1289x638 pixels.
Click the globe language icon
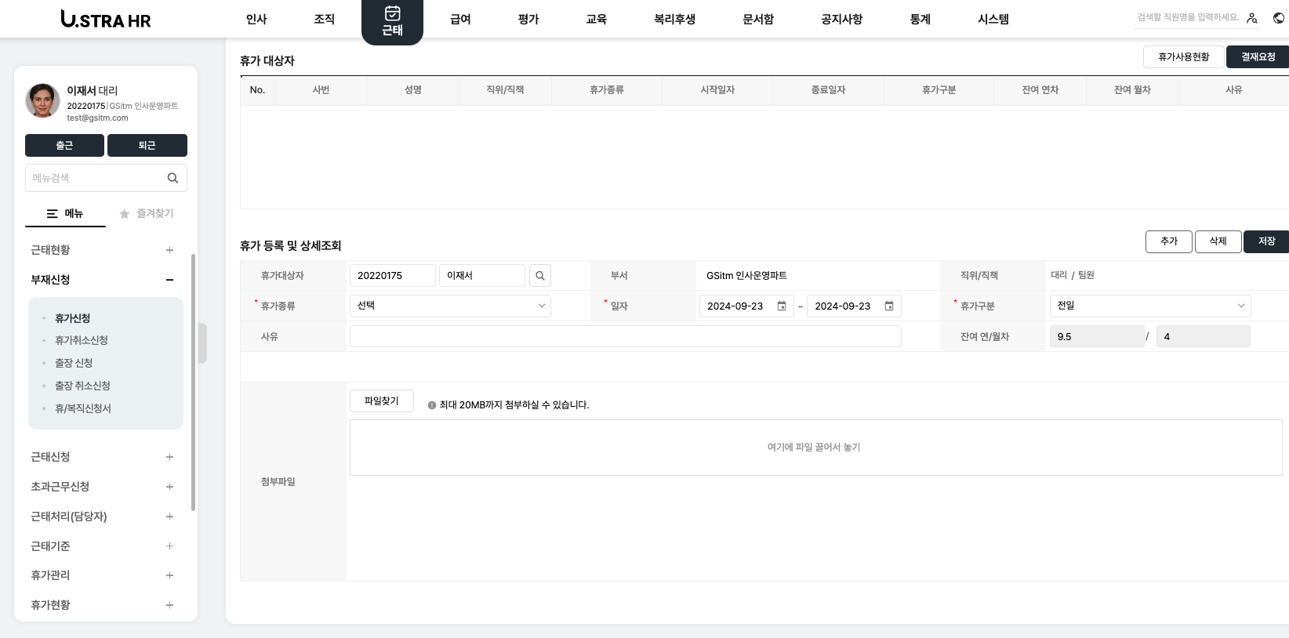[x=1279, y=18]
